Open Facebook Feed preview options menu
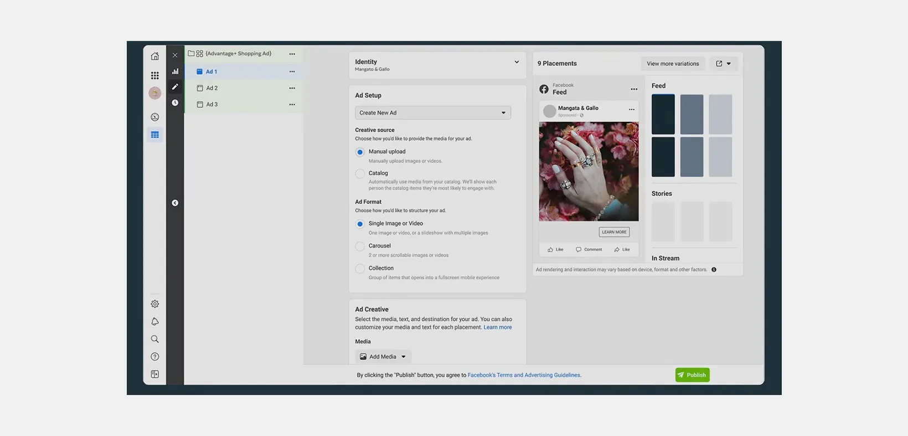 (x=634, y=89)
